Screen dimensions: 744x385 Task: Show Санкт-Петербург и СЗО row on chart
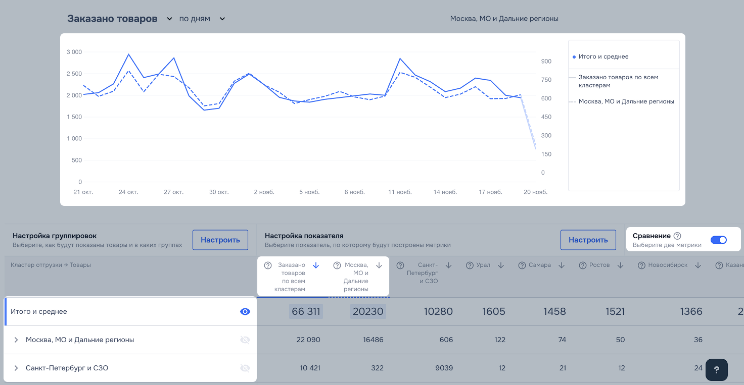pyautogui.click(x=245, y=368)
